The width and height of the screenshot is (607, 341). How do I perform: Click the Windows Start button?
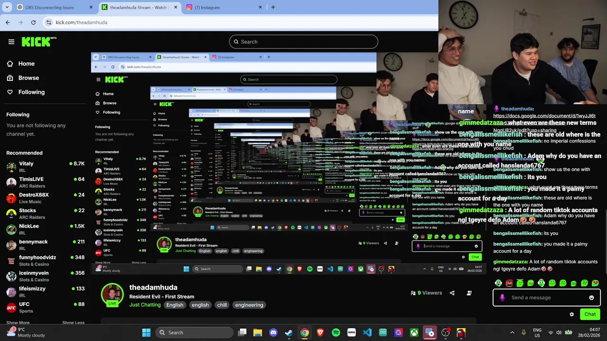coord(146,332)
